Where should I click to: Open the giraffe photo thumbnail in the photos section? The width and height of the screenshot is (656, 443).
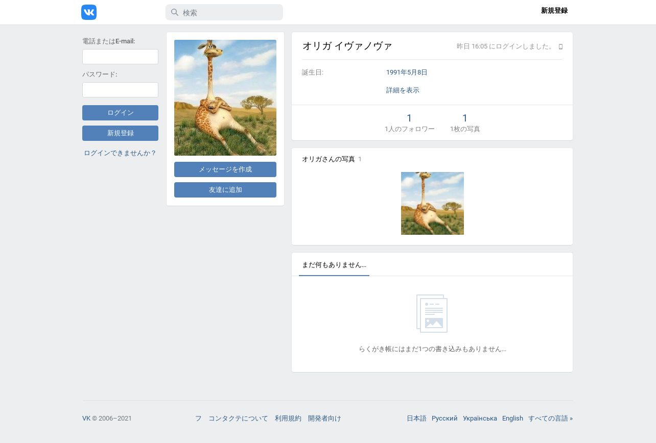[x=432, y=203]
